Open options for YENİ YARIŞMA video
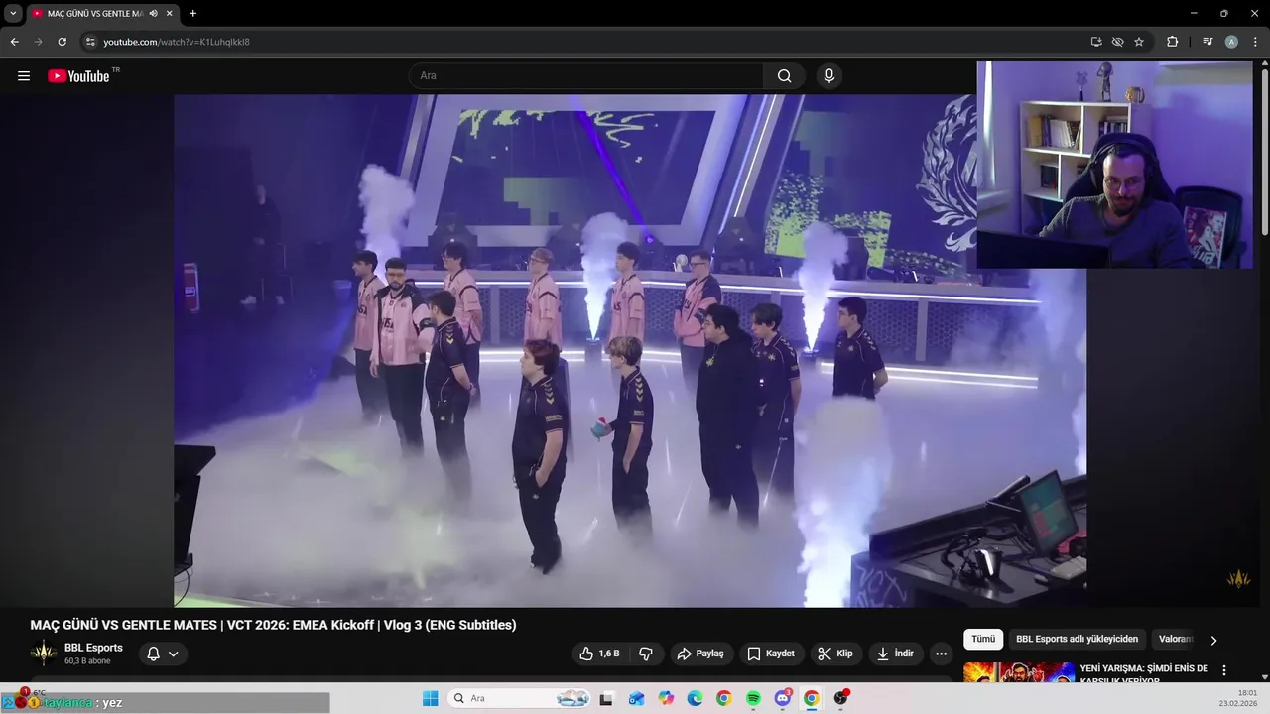Viewport: 1270px width, 714px height. click(x=1224, y=670)
